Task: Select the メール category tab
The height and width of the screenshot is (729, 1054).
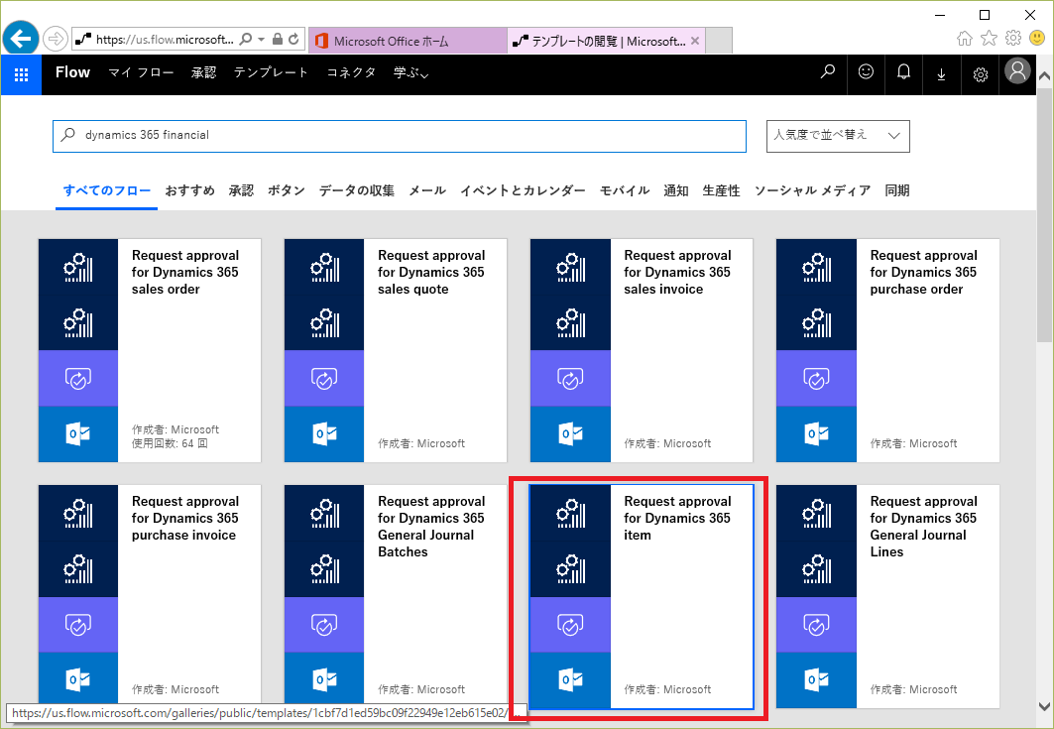Action: click(x=427, y=191)
